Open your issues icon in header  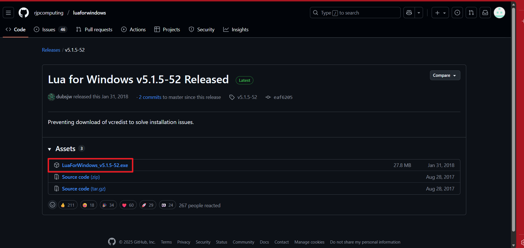pos(457,13)
